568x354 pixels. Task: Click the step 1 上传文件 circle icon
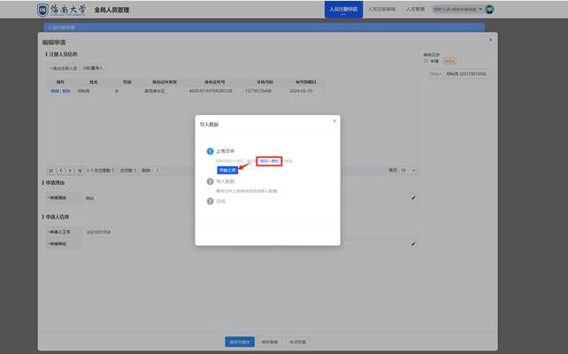(210, 151)
